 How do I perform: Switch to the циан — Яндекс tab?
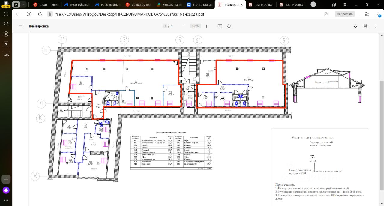pos(46,4)
